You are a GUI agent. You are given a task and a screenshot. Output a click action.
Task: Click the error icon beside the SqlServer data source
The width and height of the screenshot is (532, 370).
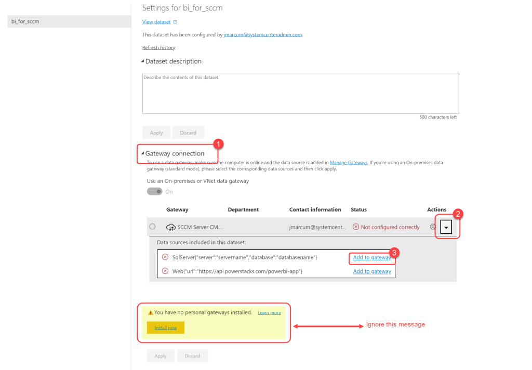pyautogui.click(x=165, y=257)
